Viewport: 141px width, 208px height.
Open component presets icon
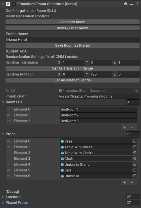point(131,4)
